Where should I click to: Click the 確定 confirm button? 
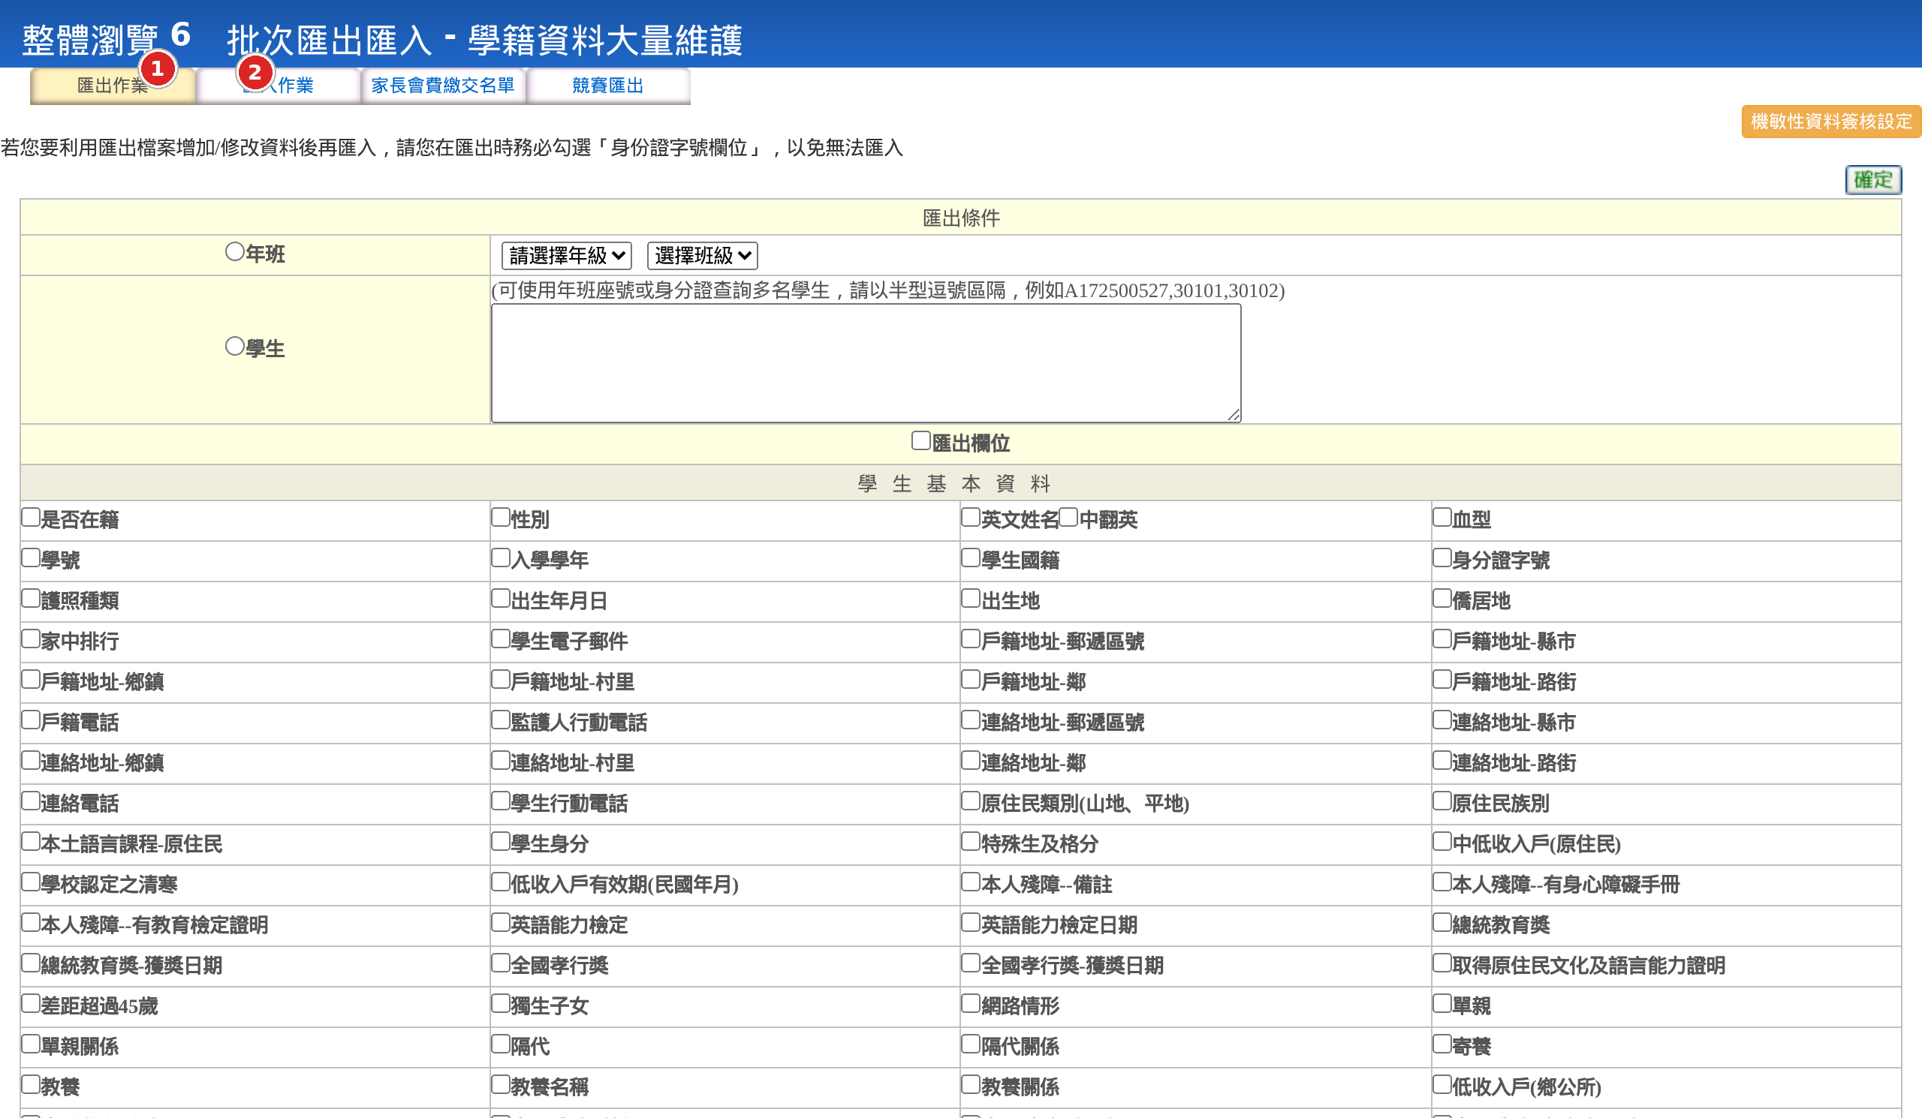click(x=1873, y=180)
